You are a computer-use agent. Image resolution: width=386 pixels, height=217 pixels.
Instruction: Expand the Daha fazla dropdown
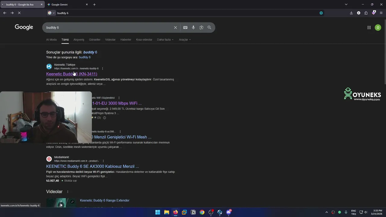pyautogui.click(x=165, y=39)
